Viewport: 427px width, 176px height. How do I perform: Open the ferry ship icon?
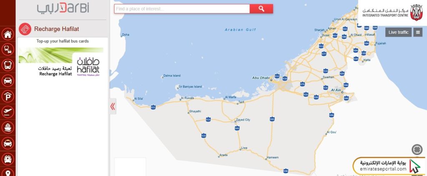(8, 127)
